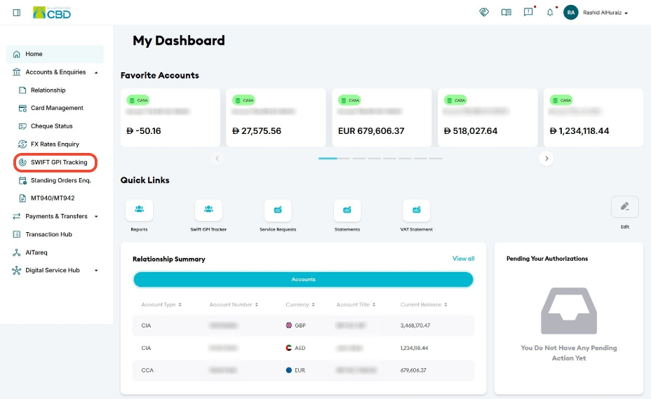Collapse the Accounts & Enquiries menu
The image size is (651, 399).
[x=96, y=72]
